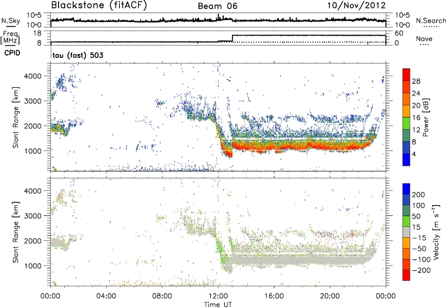This screenshot has height=308, width=446.
Task: Click the N.Sky legend label
Action: point(11,21)
